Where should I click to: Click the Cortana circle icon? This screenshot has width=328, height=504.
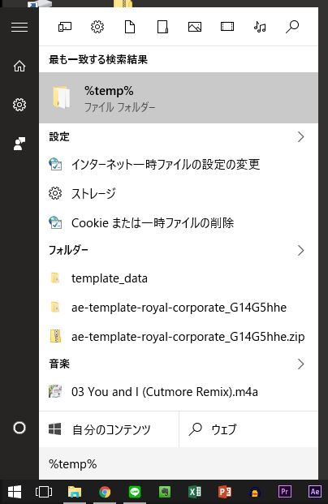(19, 428)
